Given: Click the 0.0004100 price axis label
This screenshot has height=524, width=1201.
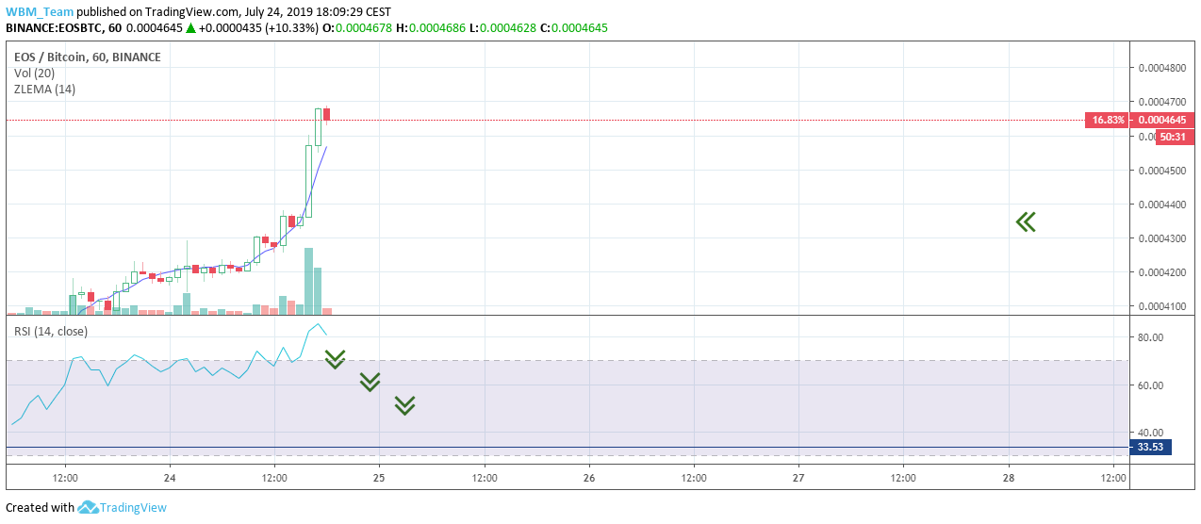Looking at the screenshot, I should click(x=1161, y=306).
